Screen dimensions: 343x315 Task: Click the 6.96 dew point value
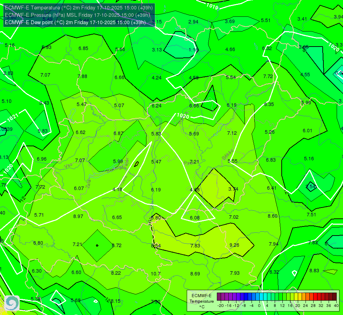(x=42, y=159)
